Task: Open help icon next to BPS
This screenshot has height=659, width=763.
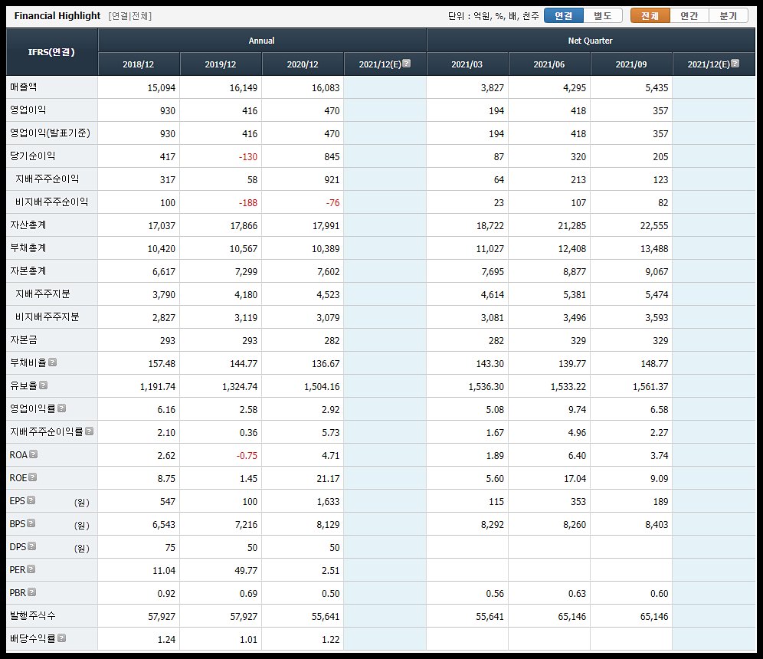Action: click(x=31, y=523)
